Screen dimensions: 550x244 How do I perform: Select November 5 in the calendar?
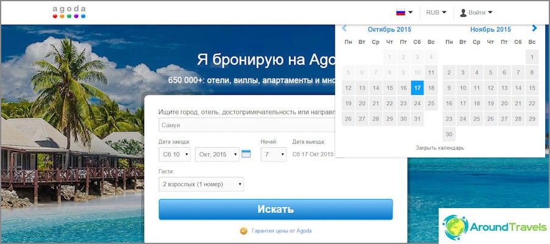click(x=490, y=72)
